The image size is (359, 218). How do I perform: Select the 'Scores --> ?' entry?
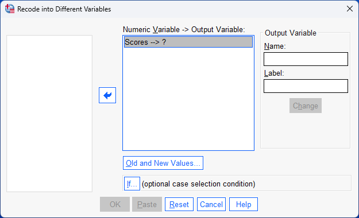click(188, 42)
